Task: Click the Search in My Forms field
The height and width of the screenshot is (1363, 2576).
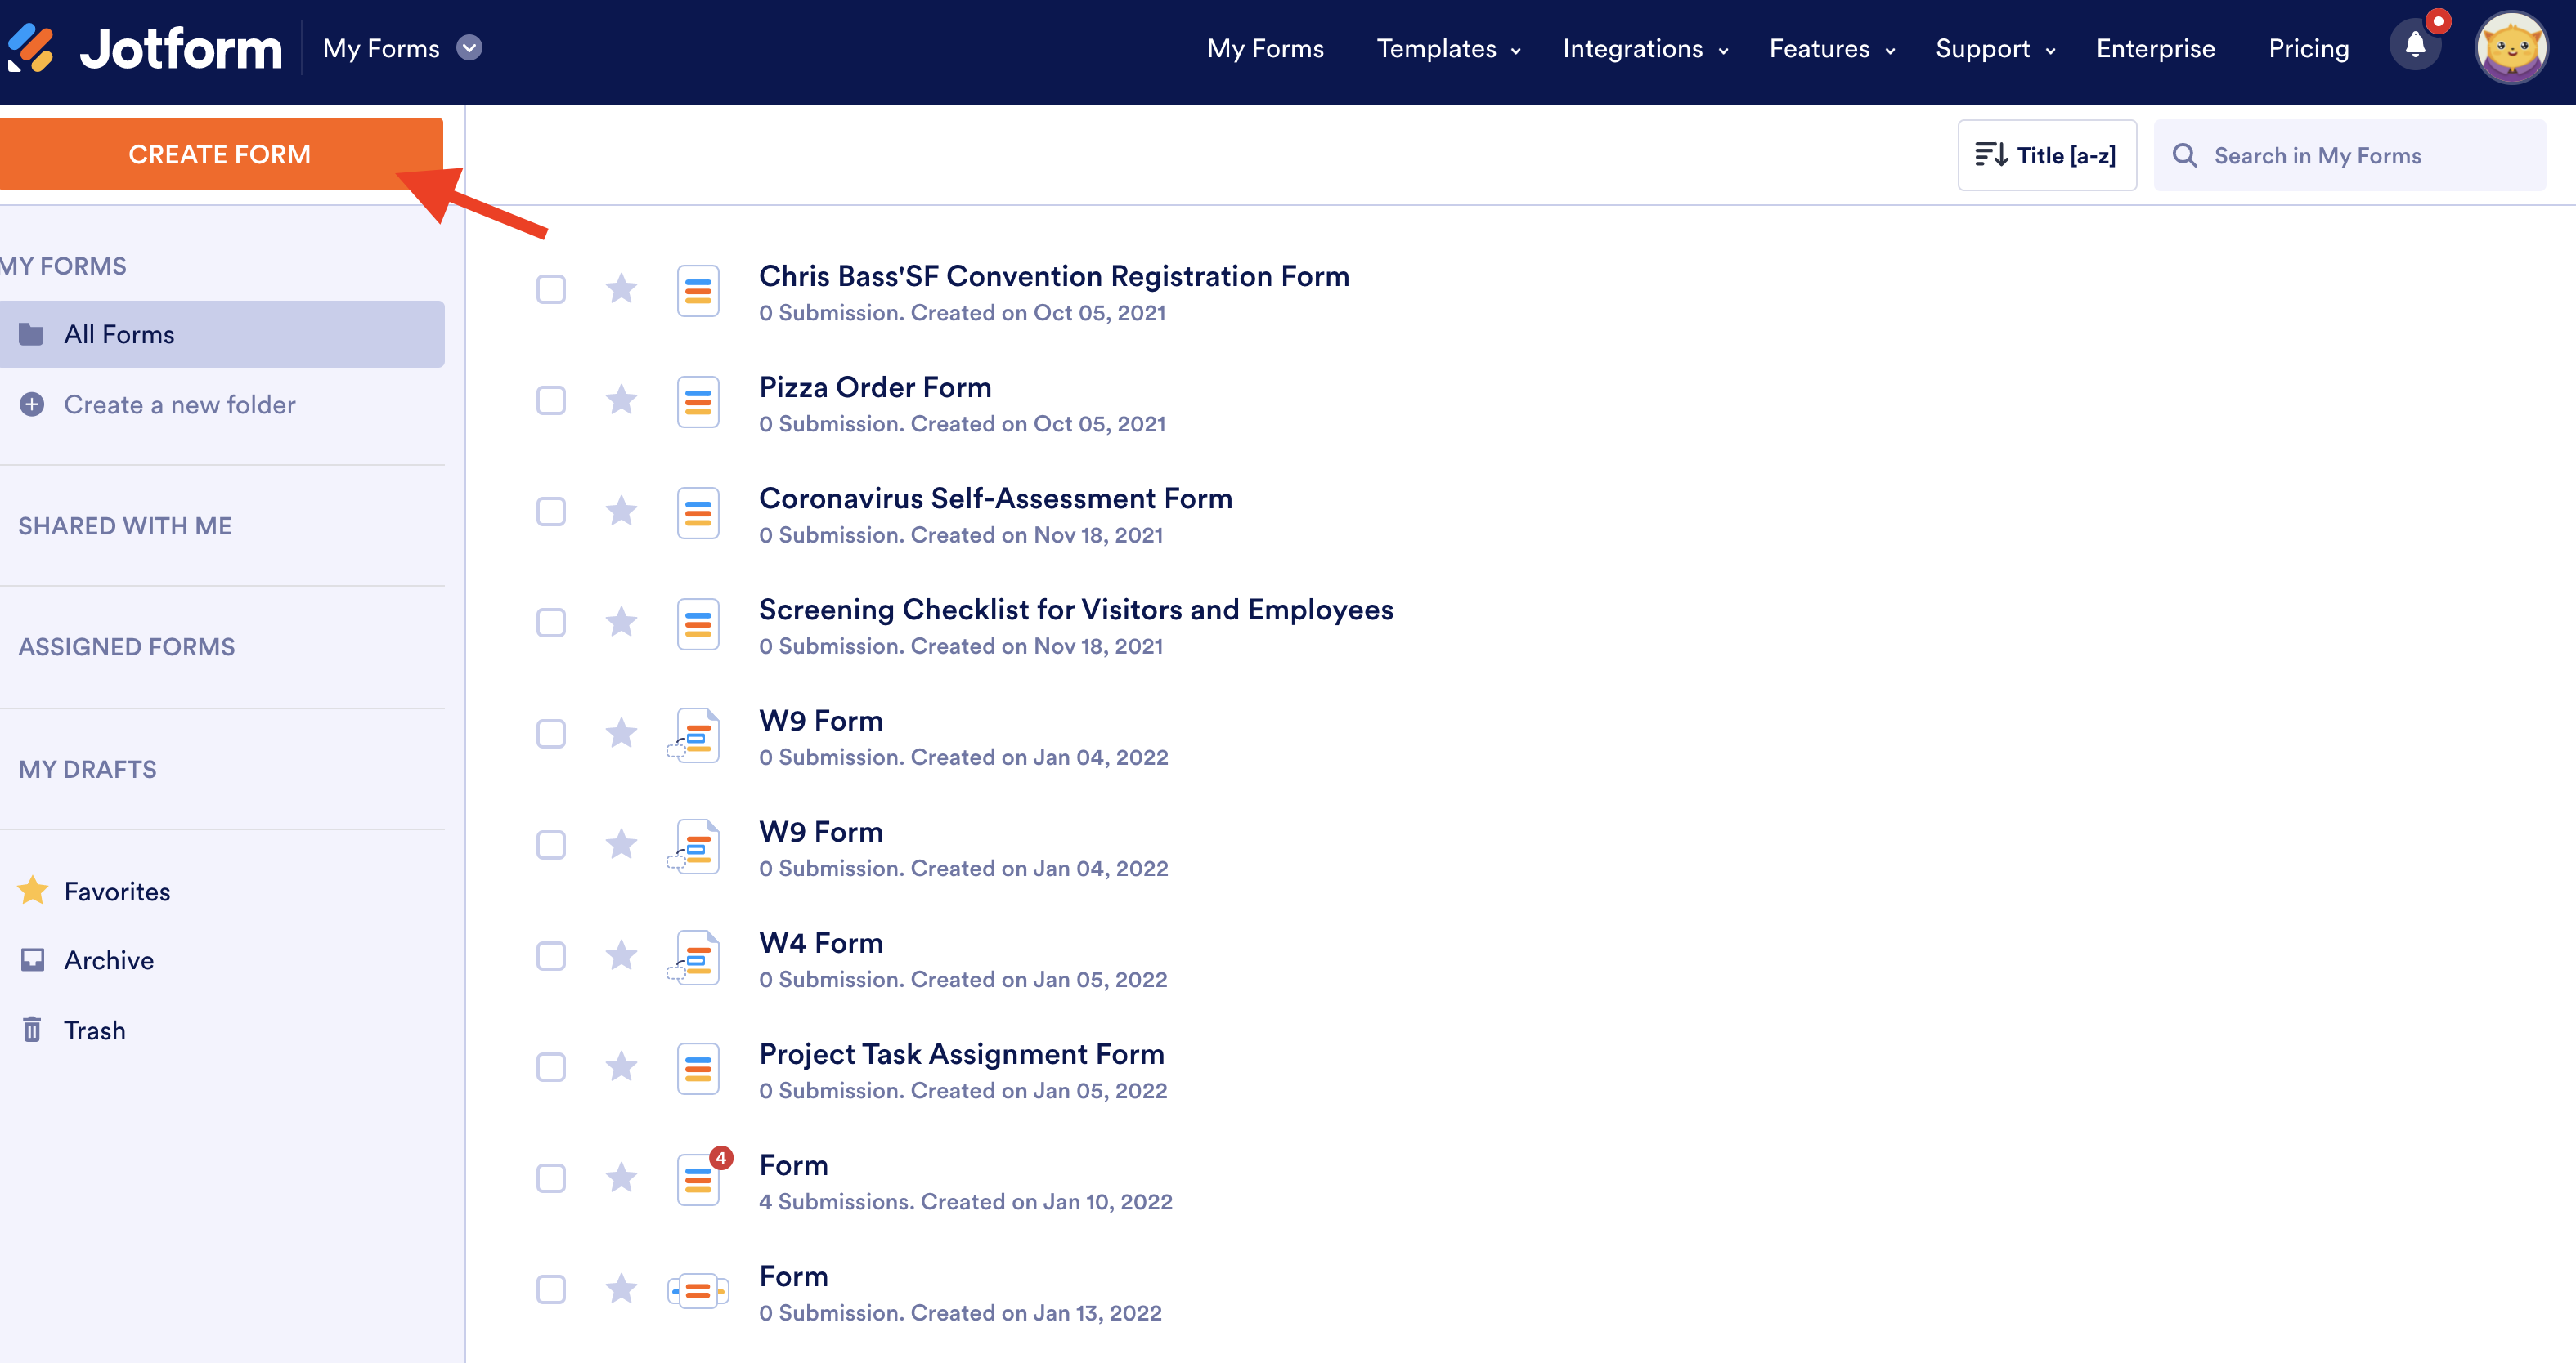Action: pos(2350,155)
